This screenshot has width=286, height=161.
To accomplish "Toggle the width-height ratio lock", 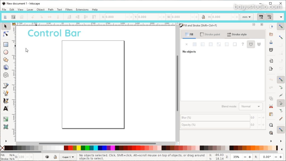I will [203, 17].
